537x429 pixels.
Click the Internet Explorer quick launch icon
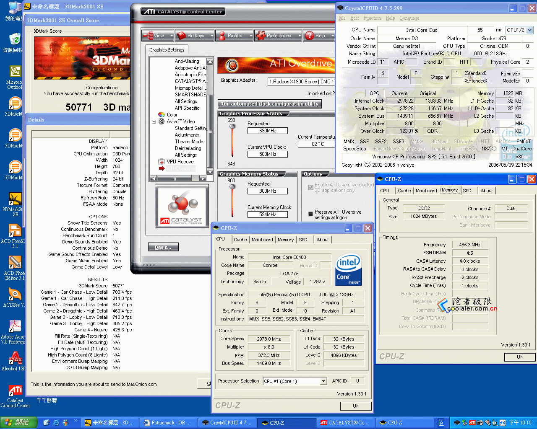pos(56,423)
